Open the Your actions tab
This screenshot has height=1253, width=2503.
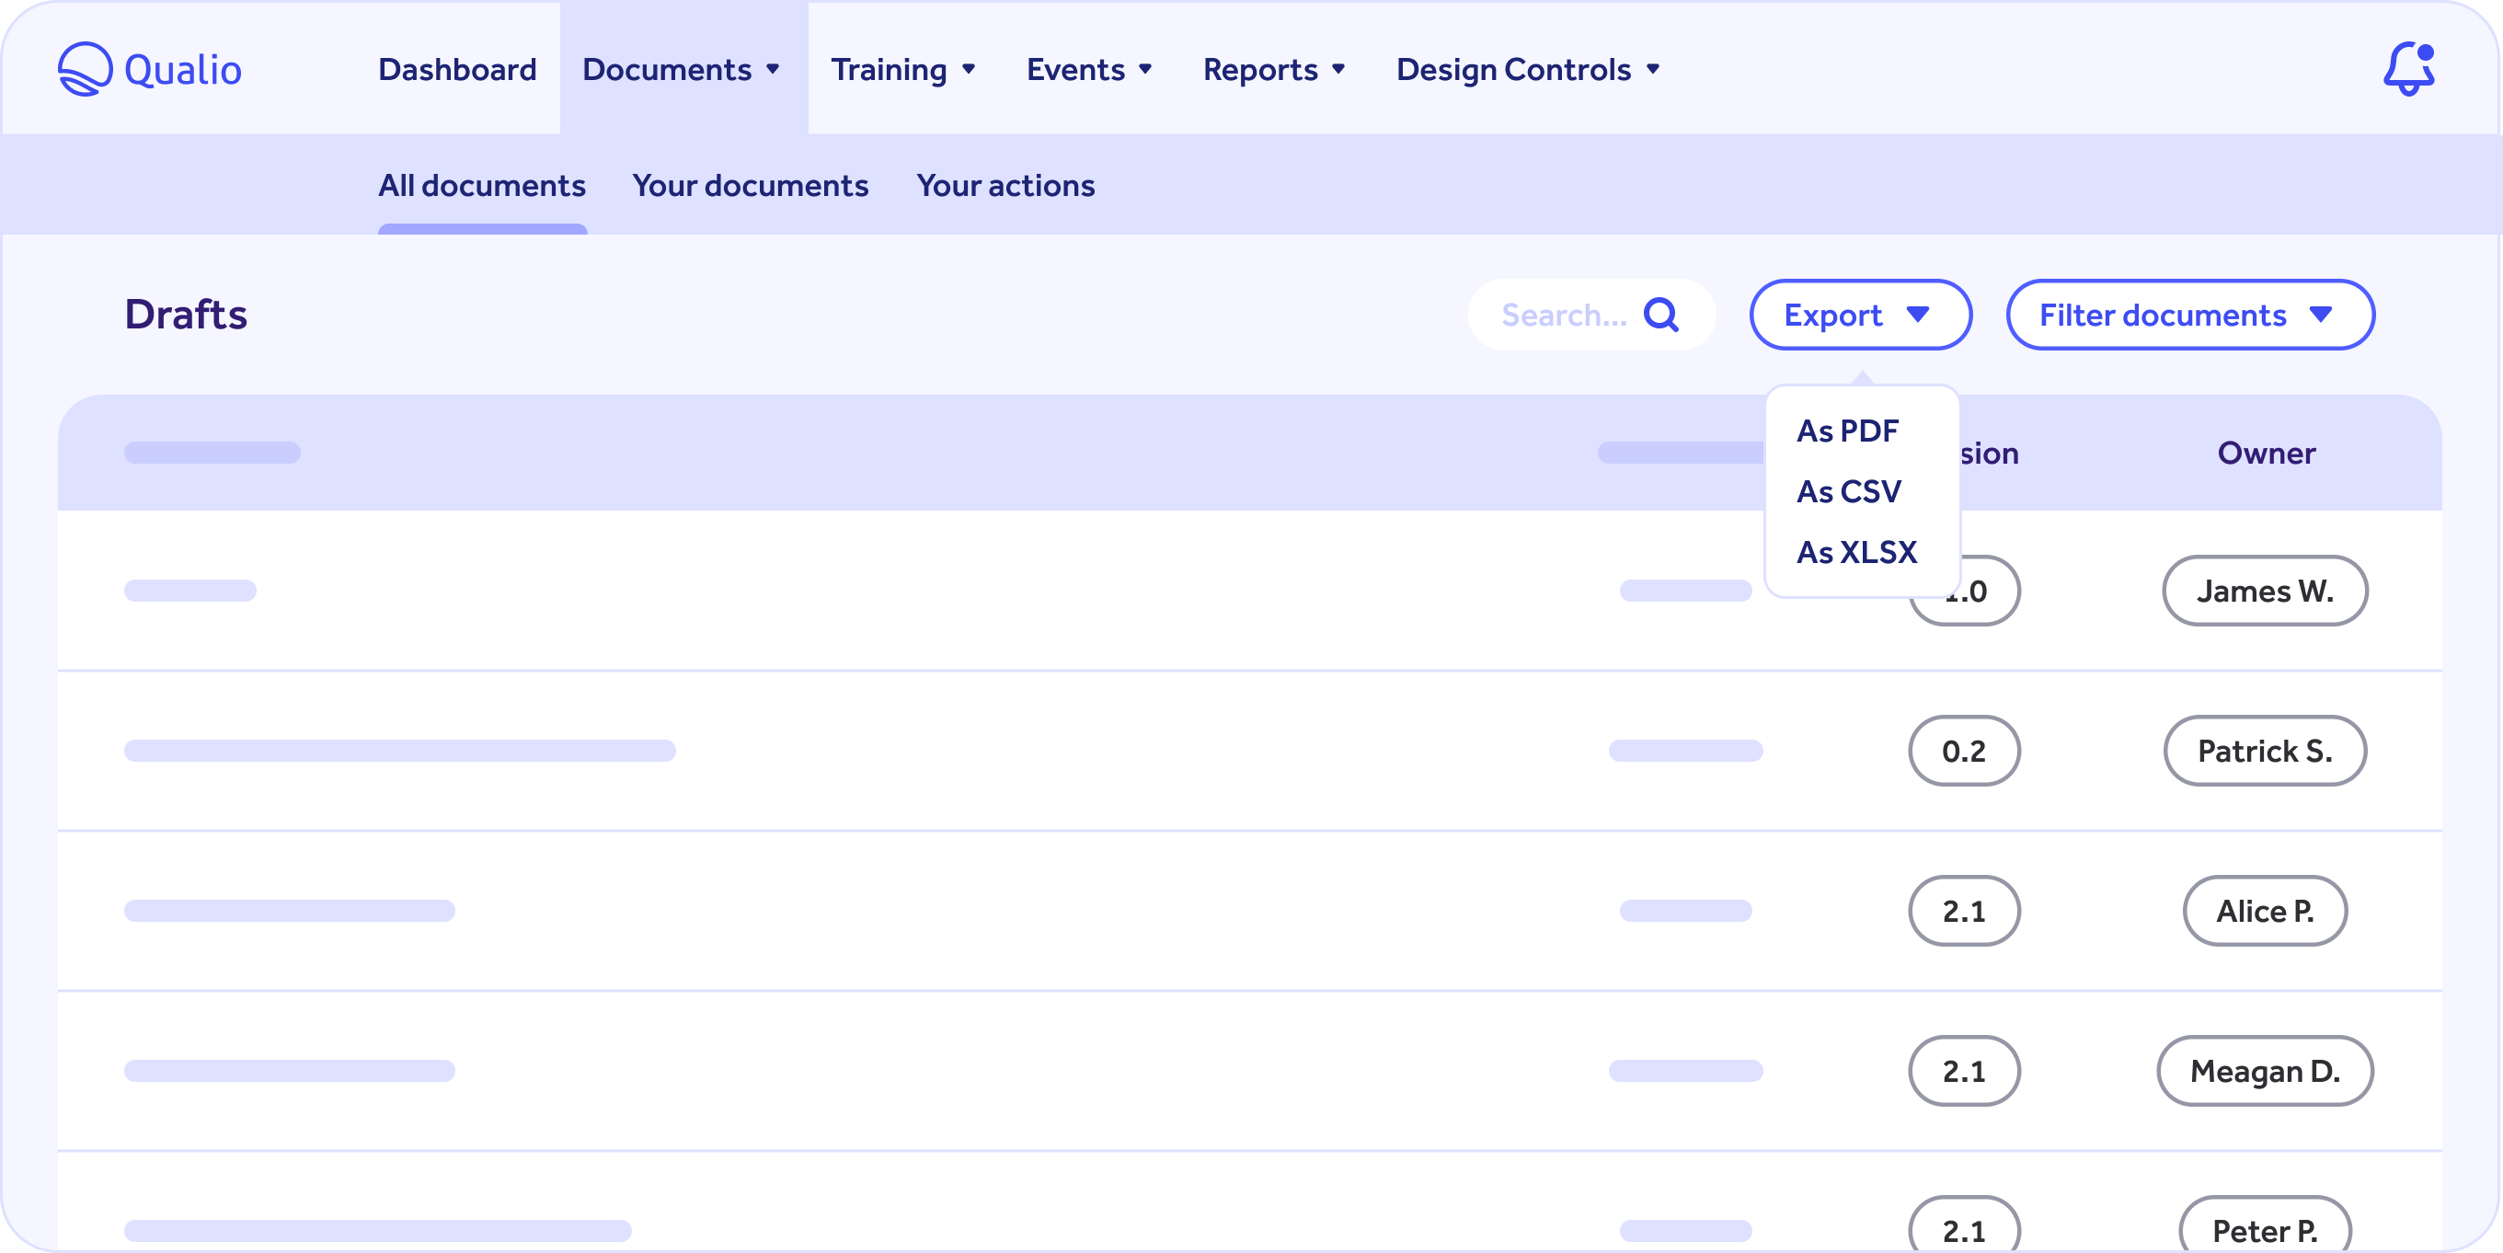1005,185
